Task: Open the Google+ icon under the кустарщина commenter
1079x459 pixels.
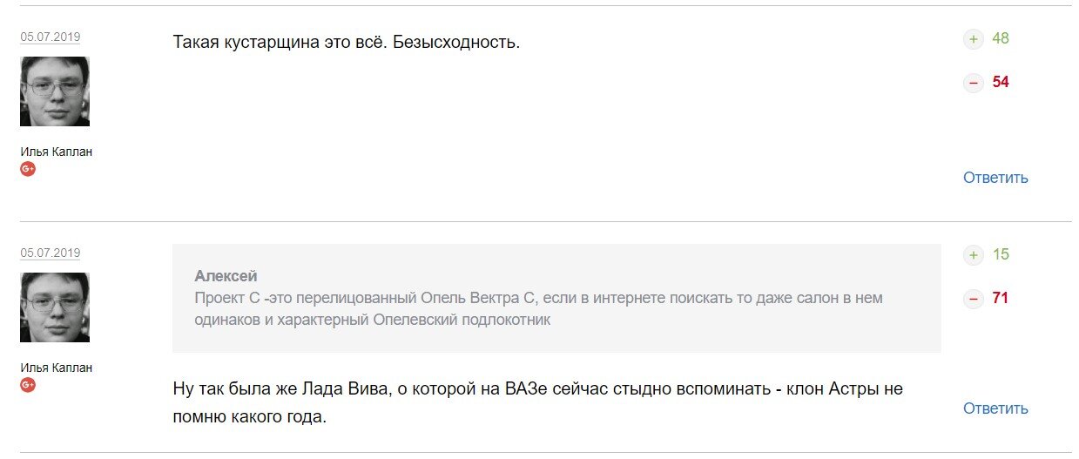Action: (x=28, y=169)
